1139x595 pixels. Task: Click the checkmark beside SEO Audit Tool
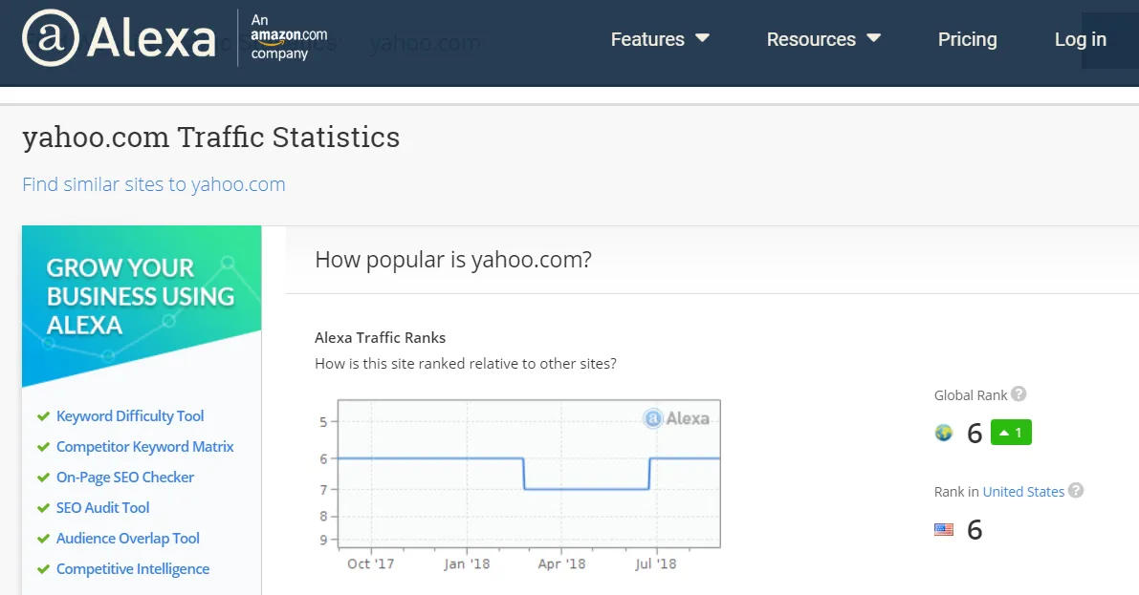pyautogui.click(x=43, y=508)
